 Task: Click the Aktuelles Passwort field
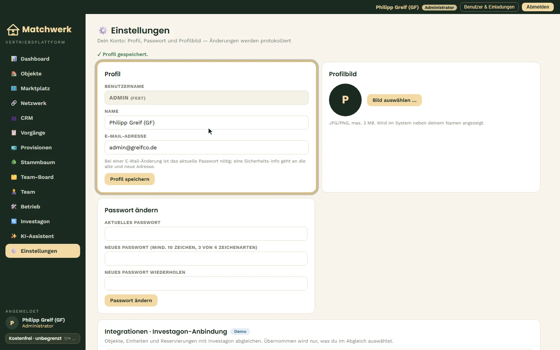point(206,234)
